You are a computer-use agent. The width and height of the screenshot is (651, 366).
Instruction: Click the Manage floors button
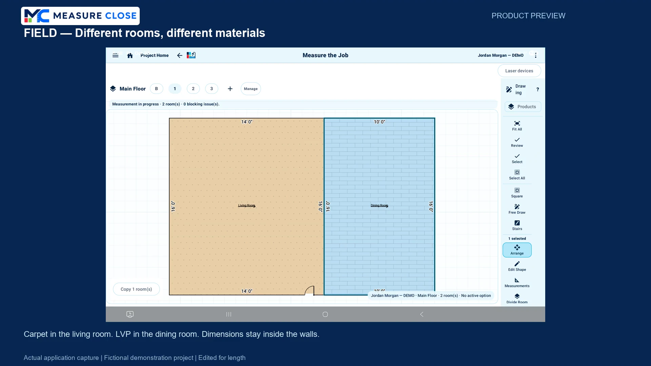pyautogui.click(x=251, y=89)
